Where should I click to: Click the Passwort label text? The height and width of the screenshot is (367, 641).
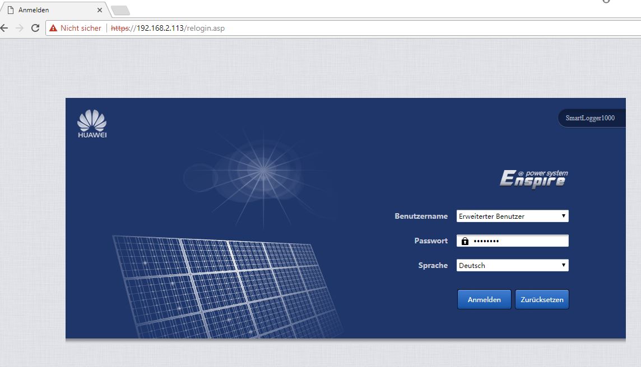tap(431, 241)
